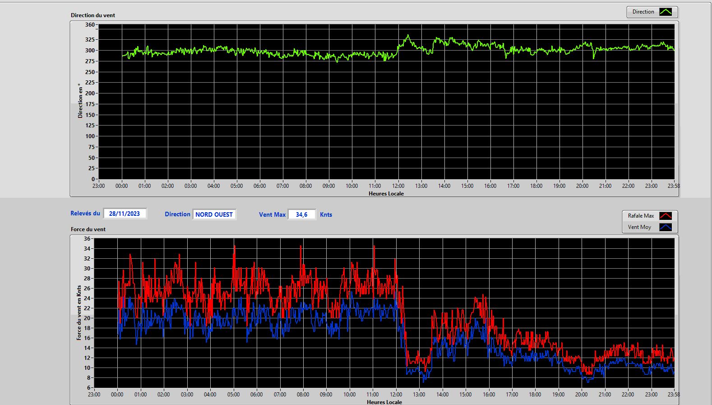Click the 0 value on direction axis
Viewport: 712px width, 405px height.
coord(93,179)
